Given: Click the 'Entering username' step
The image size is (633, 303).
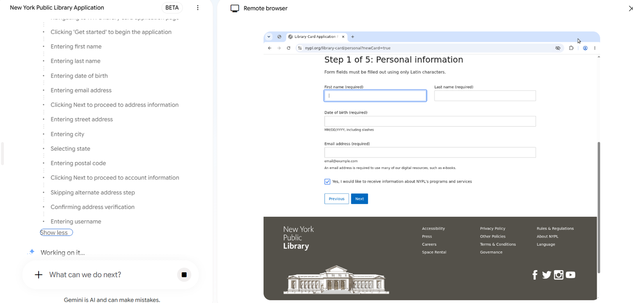Looking at the screenshot, I should coord(76,222).
